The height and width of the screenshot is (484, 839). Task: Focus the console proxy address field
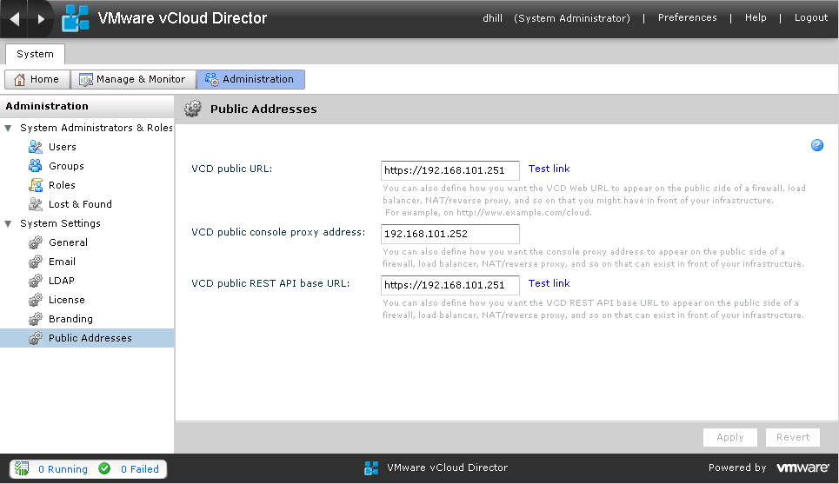coord(450,234)
